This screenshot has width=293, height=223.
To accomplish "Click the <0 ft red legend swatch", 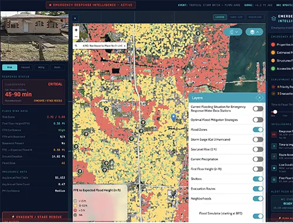I will pyautogui.click(x=75, y=210).
